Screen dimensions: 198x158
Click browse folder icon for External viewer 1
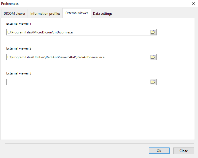tap(153, 32)
